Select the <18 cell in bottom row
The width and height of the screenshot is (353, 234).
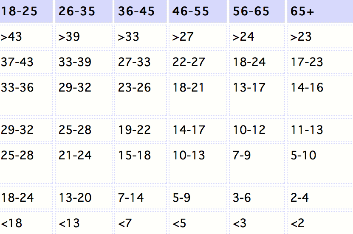(26, 223)
